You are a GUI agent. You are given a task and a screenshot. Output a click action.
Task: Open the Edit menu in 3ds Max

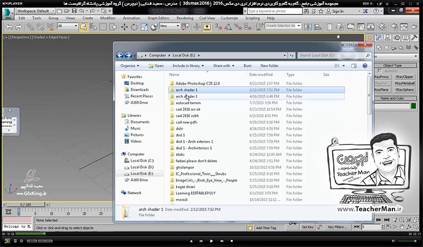(22, 18)
